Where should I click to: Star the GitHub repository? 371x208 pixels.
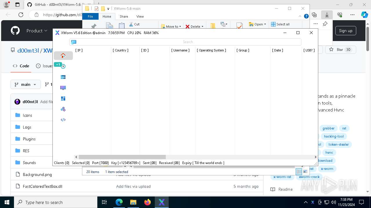coord(340,50)
